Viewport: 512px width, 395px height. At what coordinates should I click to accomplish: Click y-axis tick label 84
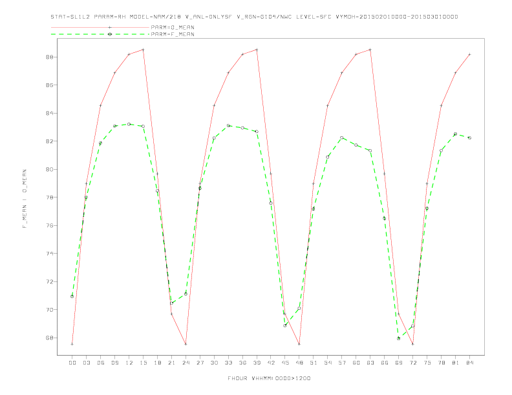click(50, 113)
